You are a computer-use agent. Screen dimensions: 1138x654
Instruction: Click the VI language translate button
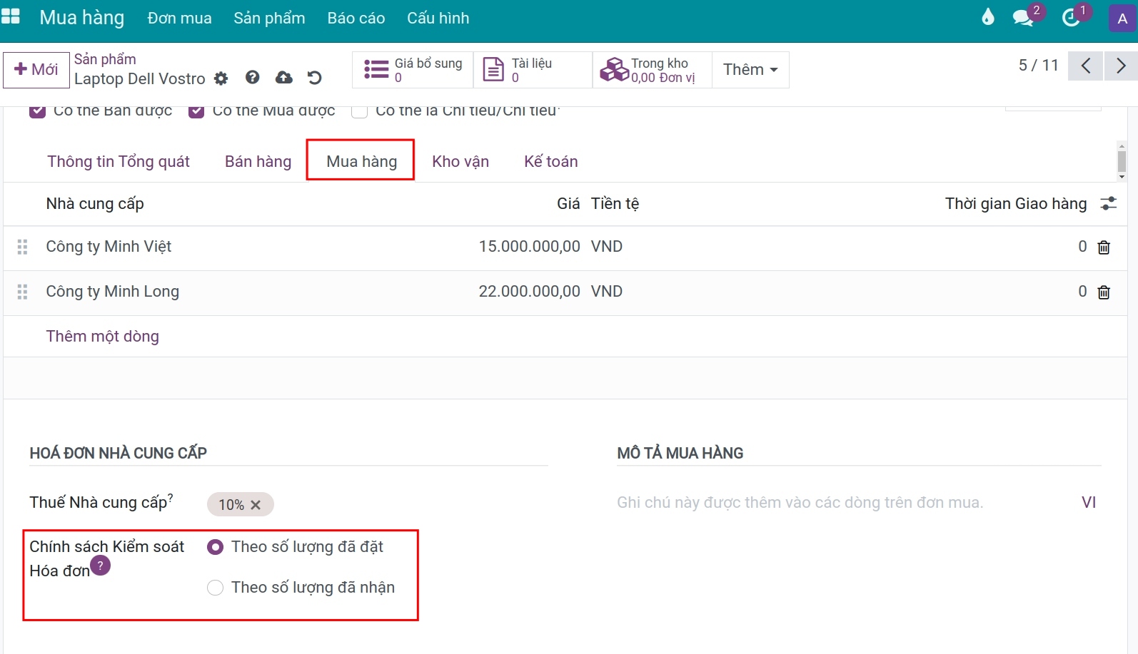tap(1089, 503)
